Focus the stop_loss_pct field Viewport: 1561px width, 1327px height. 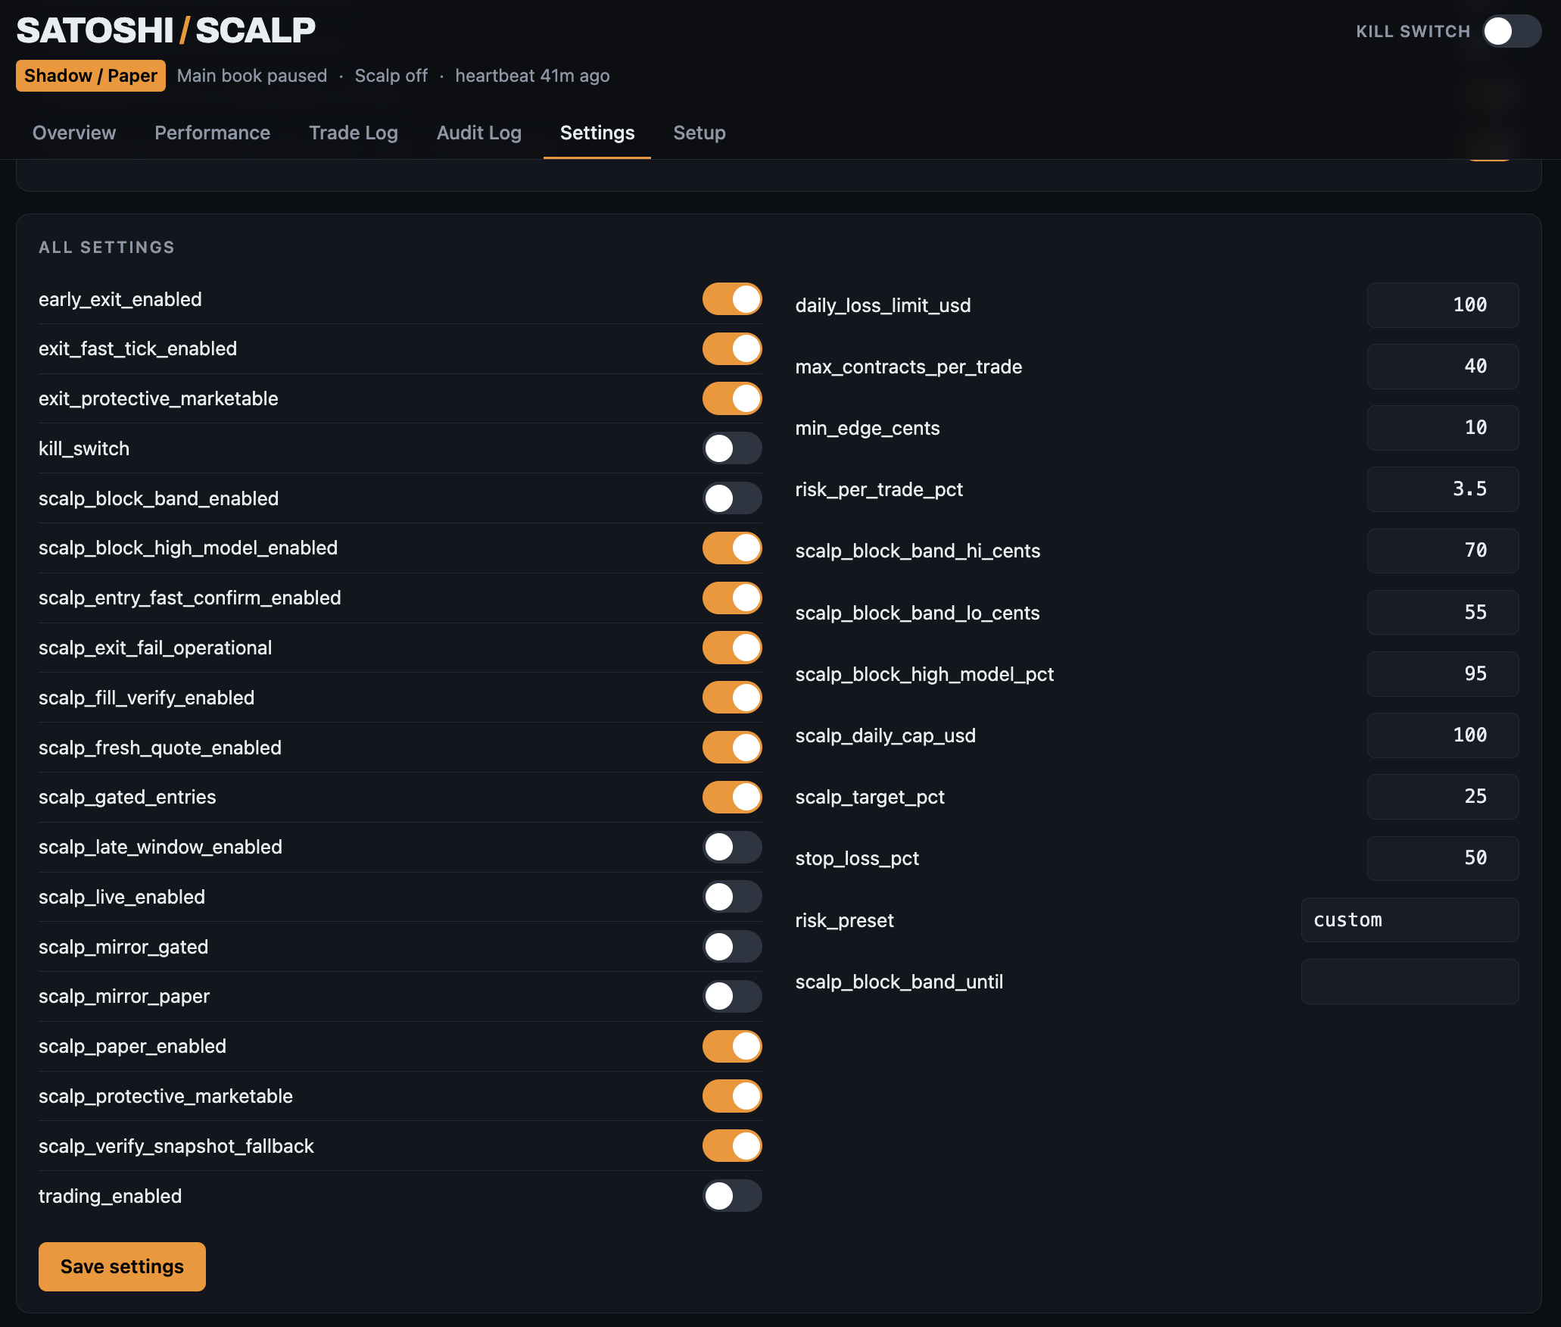click(1442, 858)
